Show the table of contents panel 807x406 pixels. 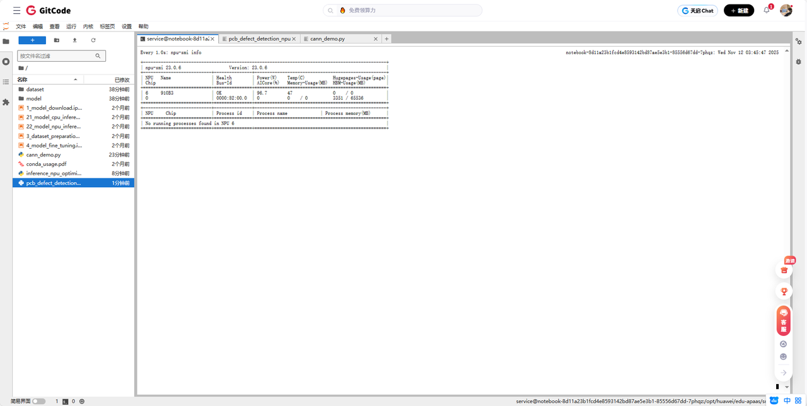point(6,82)
